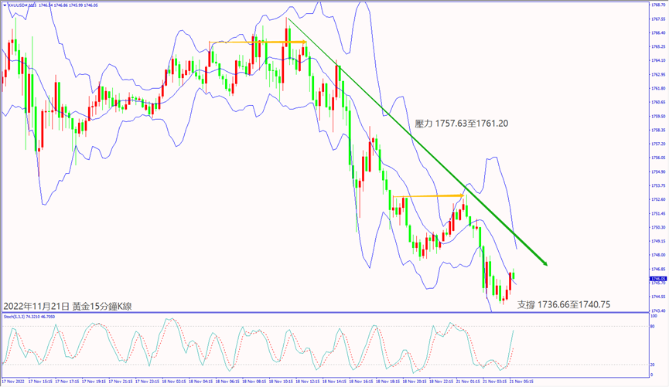The image size is (669, 387).
Task: Click the XAUUSD symbol label
Action: pyautogui.click(x=17, y=5)
